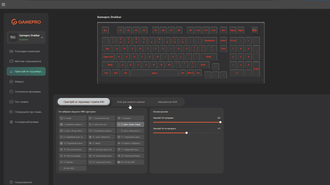Screen dimensions: 330x185
Task: Select the MO(1) key on the keyboard
Action: [x=190, y=73]
